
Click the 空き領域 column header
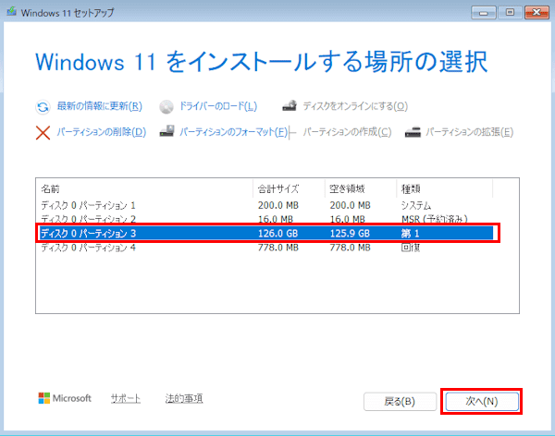point(361,188)
